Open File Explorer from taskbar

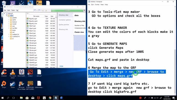[x=21, y=98]
